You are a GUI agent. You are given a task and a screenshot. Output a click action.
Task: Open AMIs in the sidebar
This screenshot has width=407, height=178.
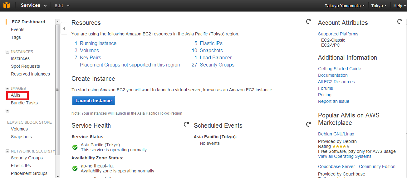pyautogui.click(x=16, y=95)
